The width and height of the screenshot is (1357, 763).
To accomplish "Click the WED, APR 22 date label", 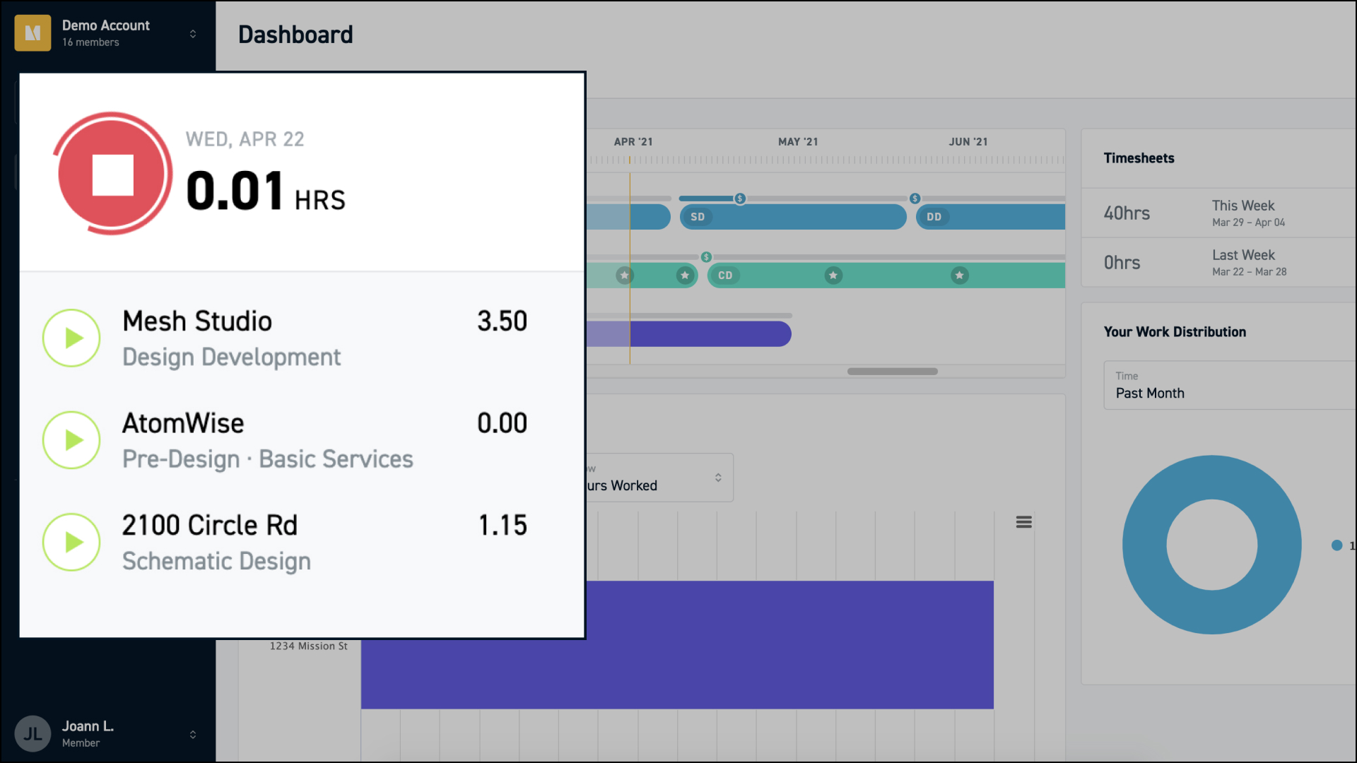I will pos(245,139).
